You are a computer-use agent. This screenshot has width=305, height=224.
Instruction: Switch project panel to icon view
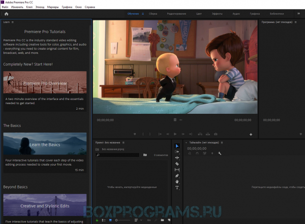110,220
